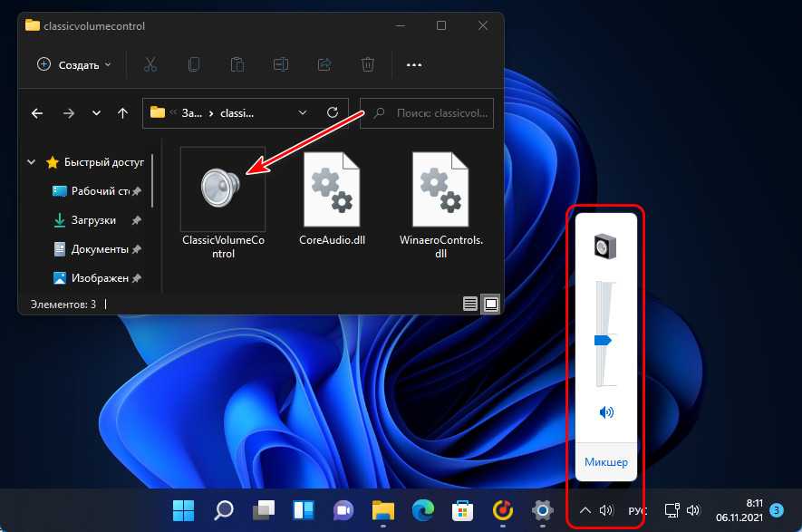Mute sound using the volume popup speaker button
802x532 pixels.
pyautogui.click(x=606, y=413)
